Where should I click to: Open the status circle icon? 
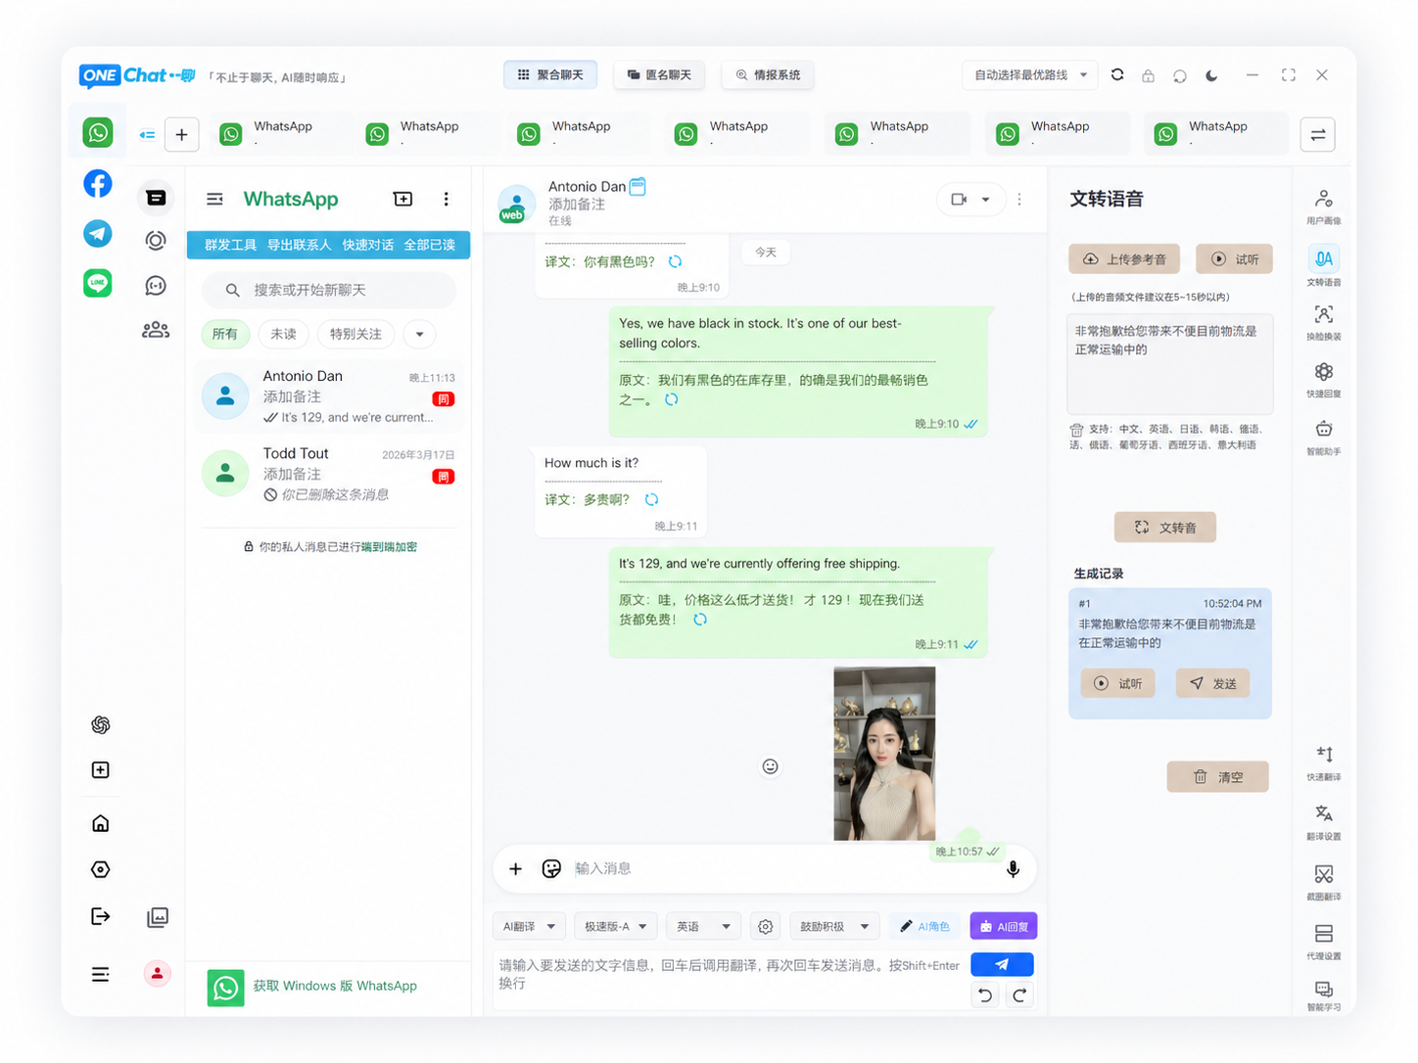(156, 241)
